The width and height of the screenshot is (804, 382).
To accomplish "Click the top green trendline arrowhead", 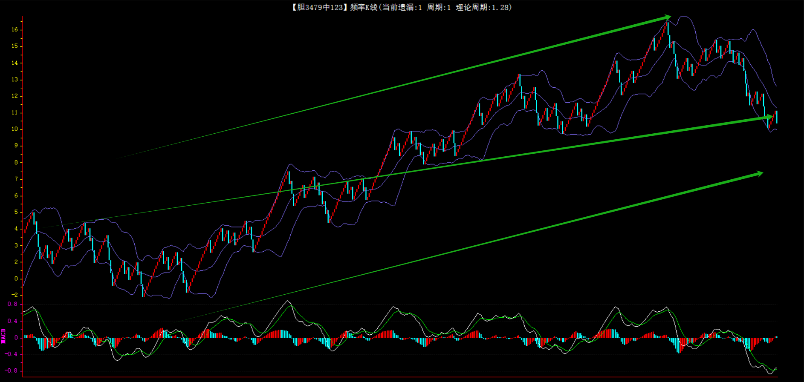I will 667,18.
